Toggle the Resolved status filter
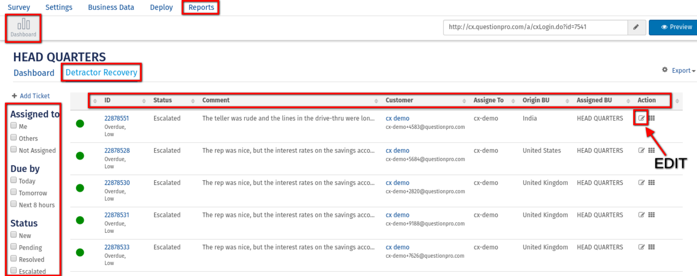This screenshot has width=697, height=276. 14,259
